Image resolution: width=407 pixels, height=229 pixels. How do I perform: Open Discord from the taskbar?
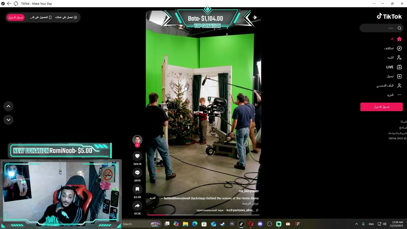pos(260,224)
